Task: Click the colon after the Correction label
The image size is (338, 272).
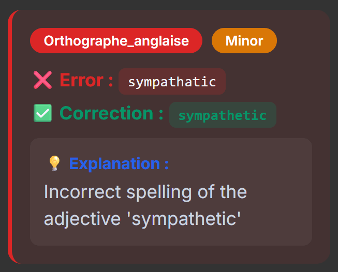Action: (x=161, y=114)
